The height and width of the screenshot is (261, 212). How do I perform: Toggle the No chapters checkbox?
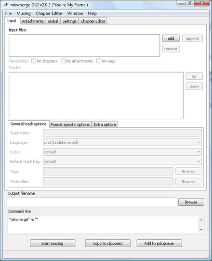click(x=34, y=61)
